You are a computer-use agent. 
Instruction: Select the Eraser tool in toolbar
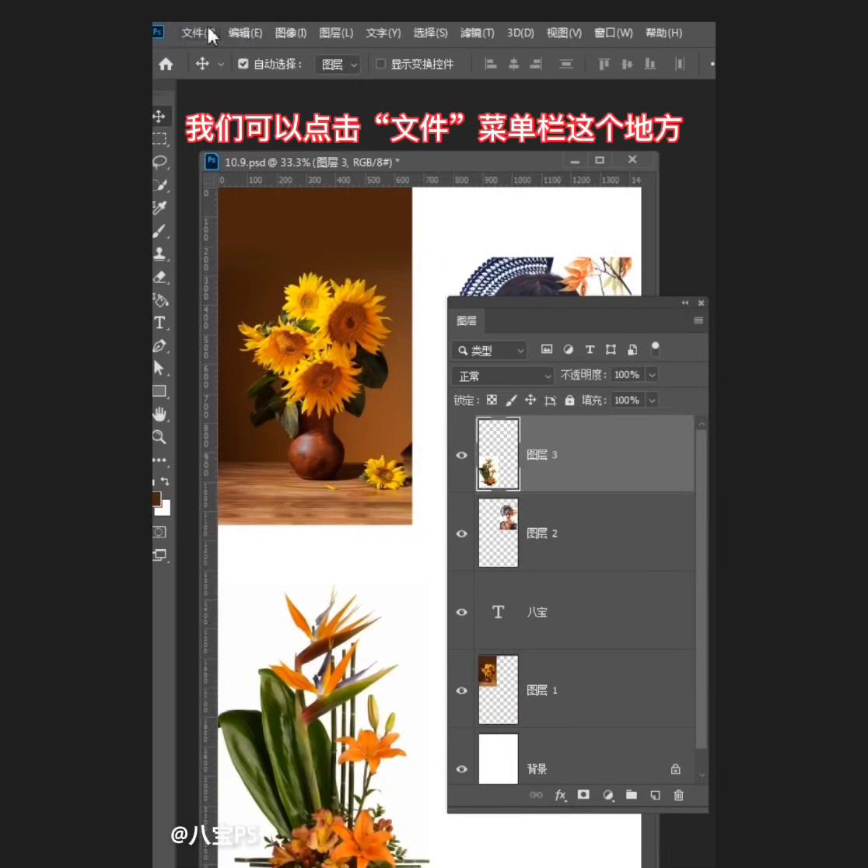pyautogui.click(x=160, y=277)
